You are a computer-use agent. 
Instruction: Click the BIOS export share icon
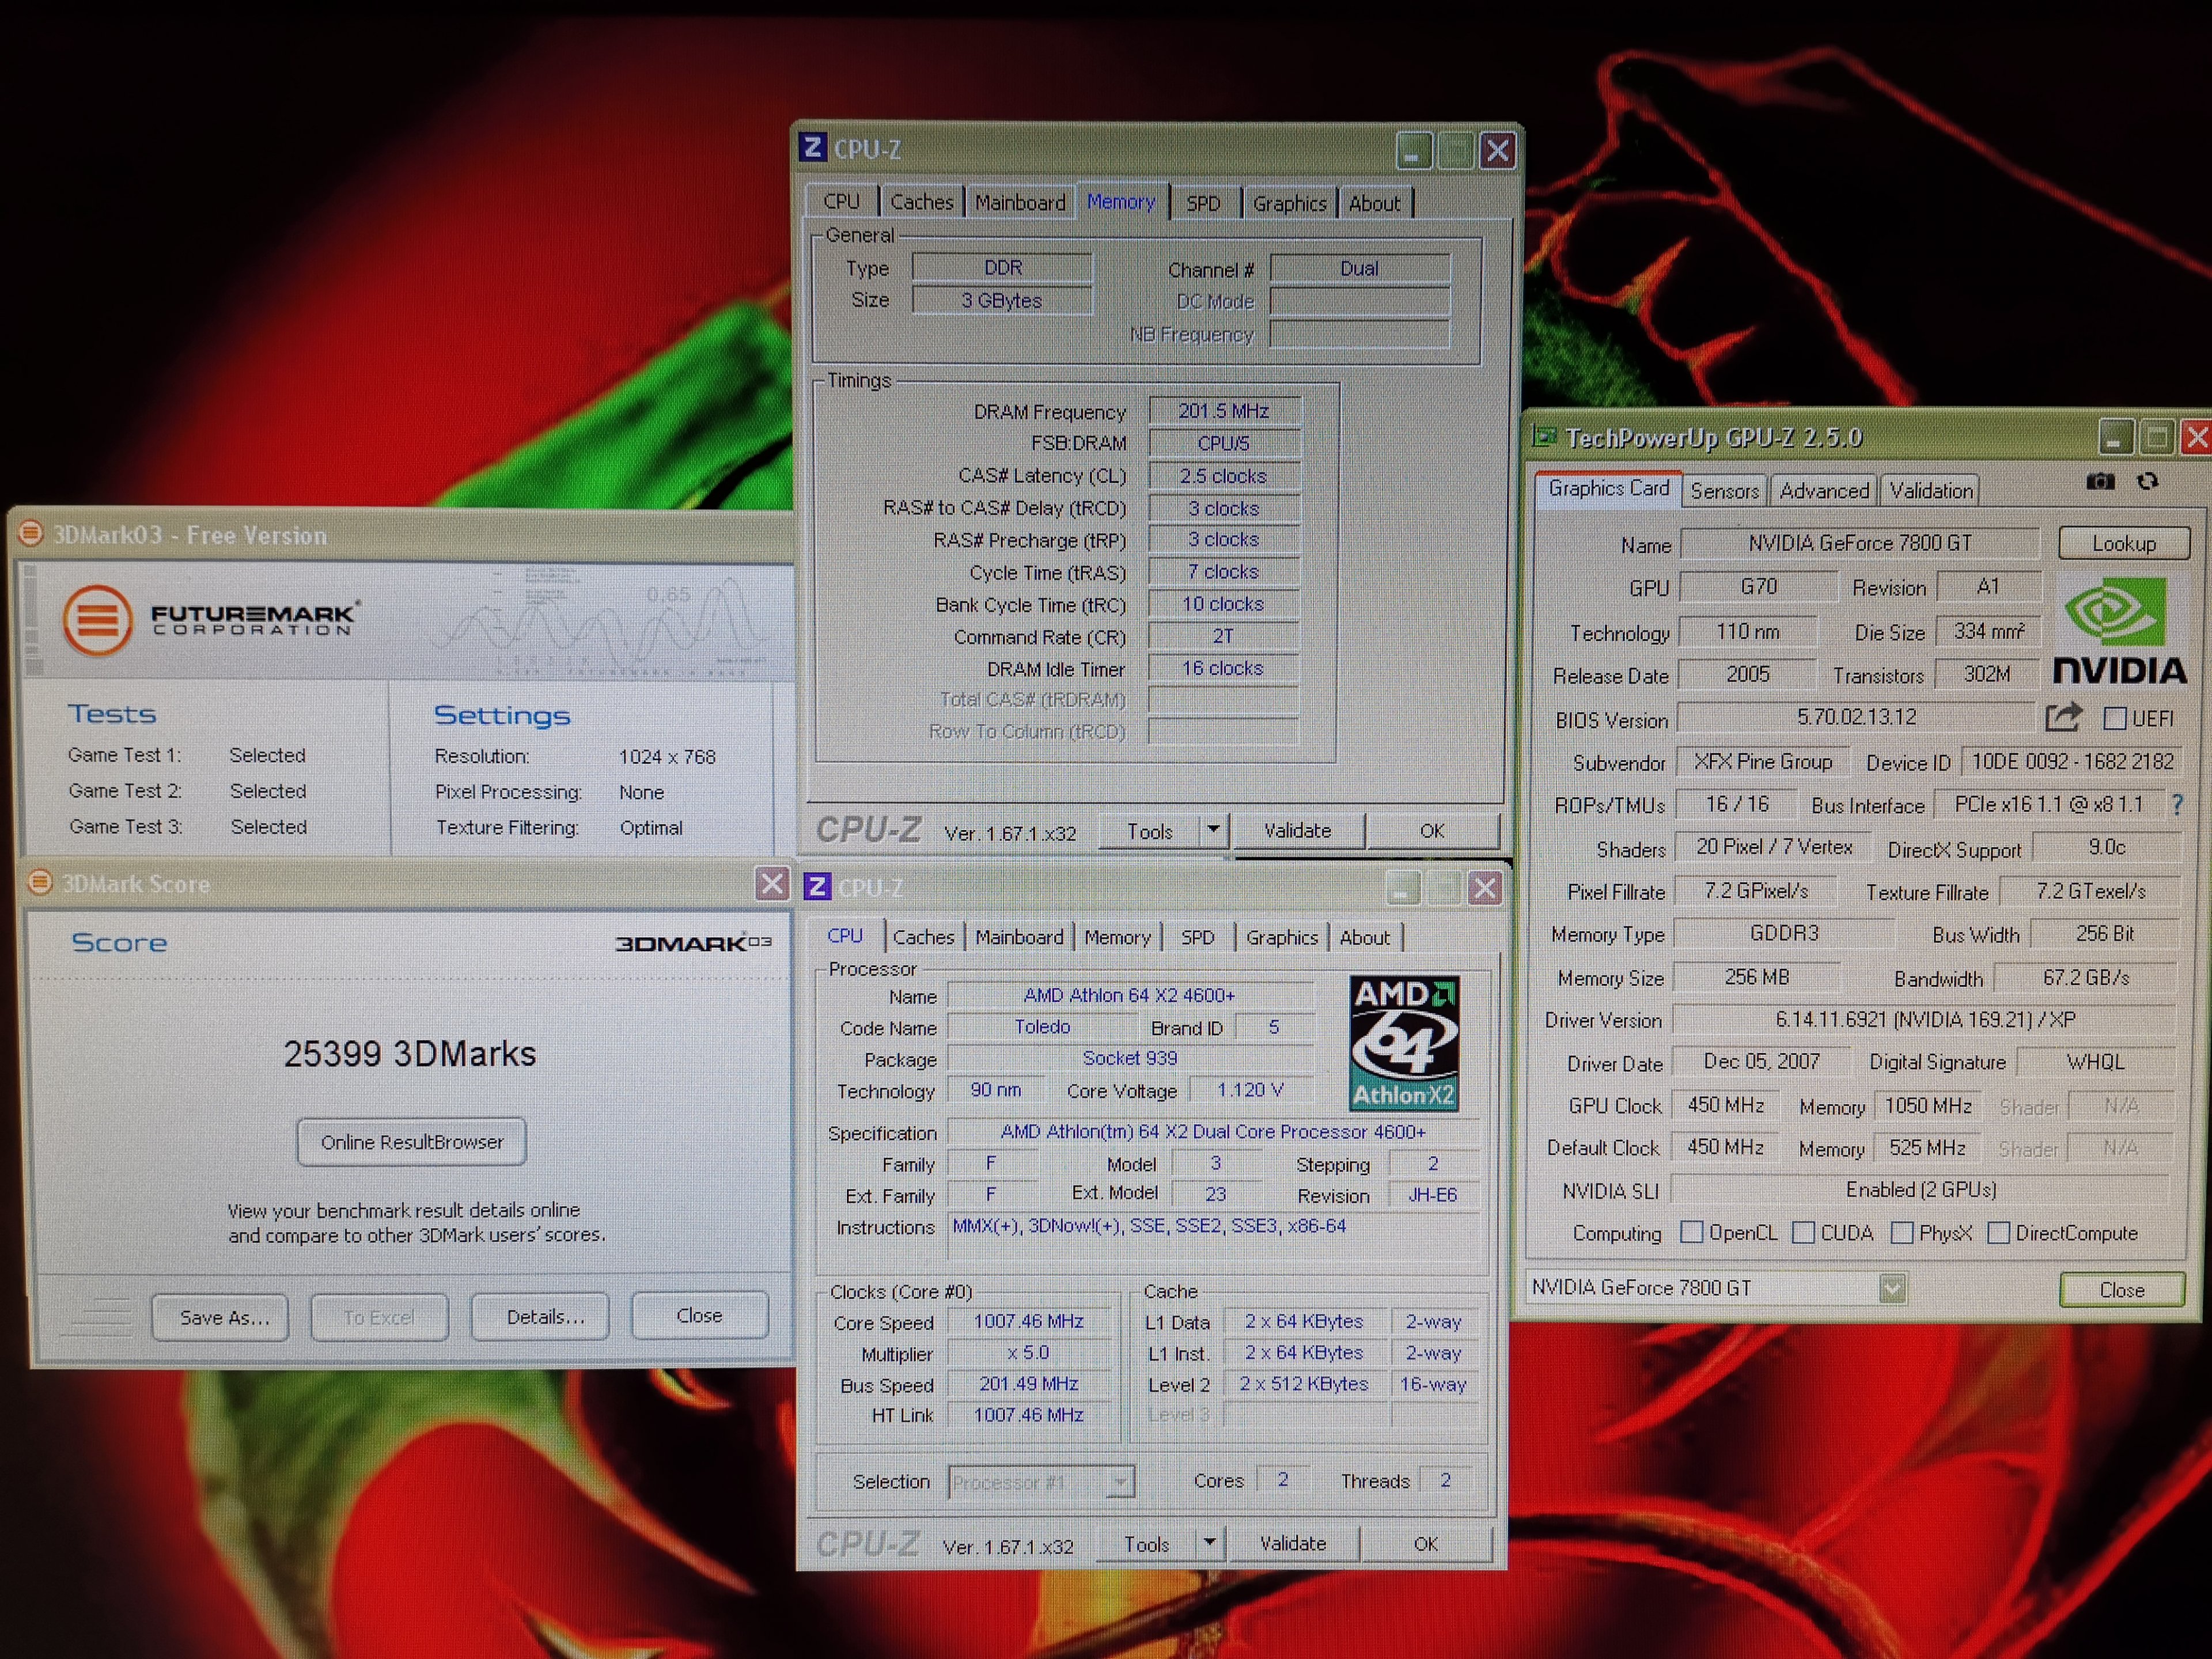click(2063, 717)
